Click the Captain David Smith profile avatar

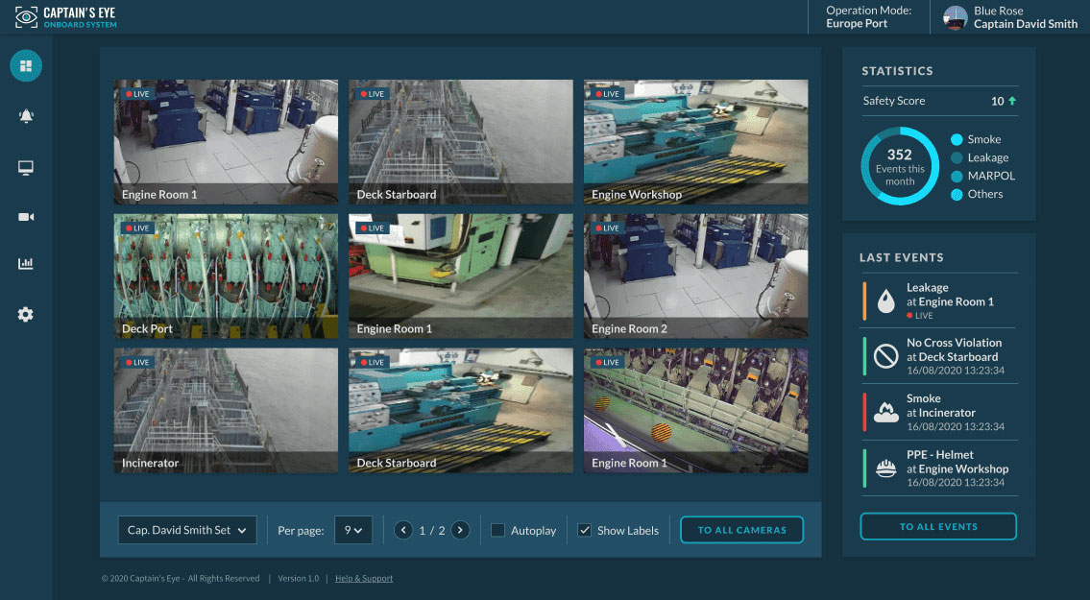tap(955, 17)
